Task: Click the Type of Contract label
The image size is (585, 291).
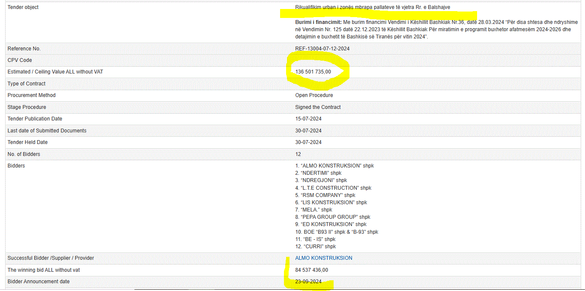Action: 27,84
